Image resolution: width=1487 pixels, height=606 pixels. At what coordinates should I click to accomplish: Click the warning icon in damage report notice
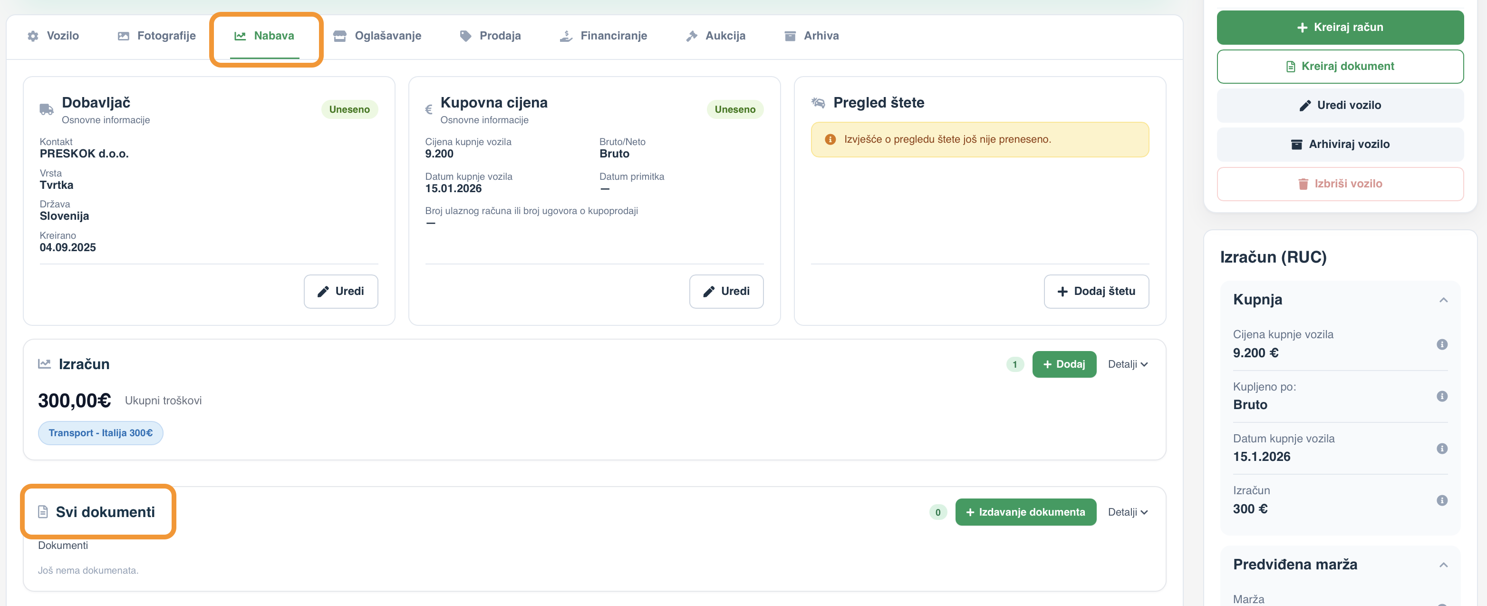click(830, 139)
